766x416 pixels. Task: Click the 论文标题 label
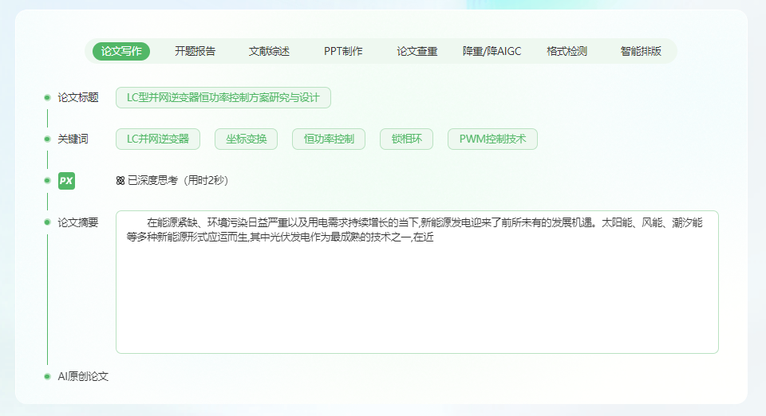[x=78, y=97]
